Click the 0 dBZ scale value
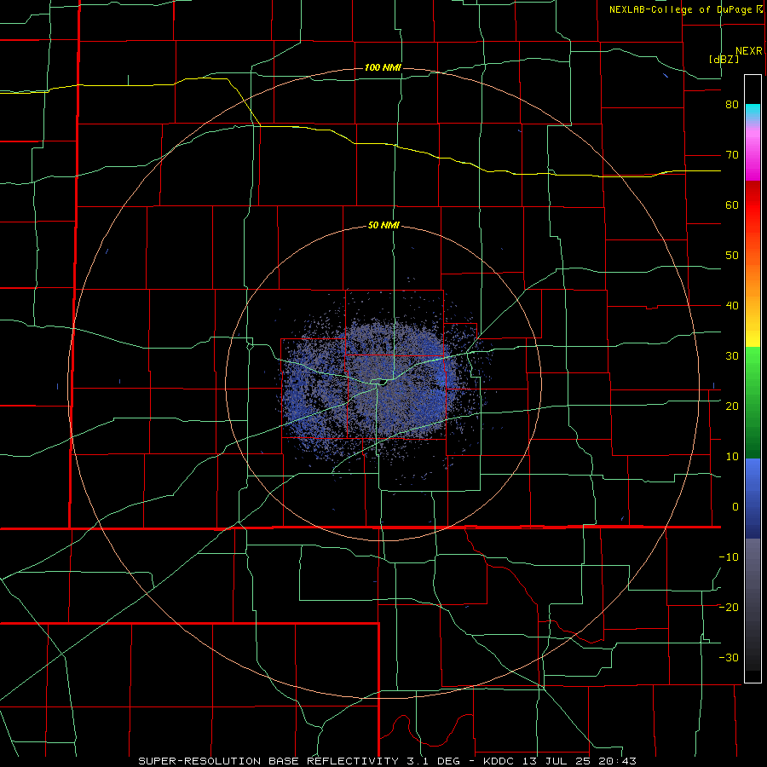Image resolution: width=767 pixels, height=767 pixels. pyautogui.click(x=735, y=507)
